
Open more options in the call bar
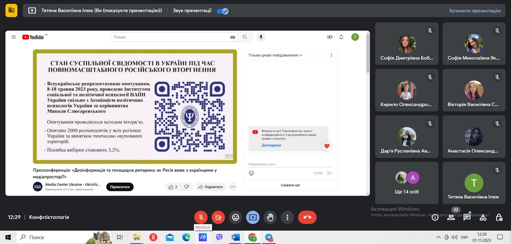click(x=287, y=217)
